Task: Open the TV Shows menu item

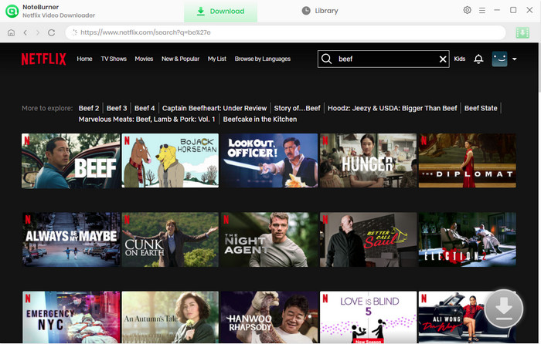Action: pyautogui.click(x=114, y=59)
